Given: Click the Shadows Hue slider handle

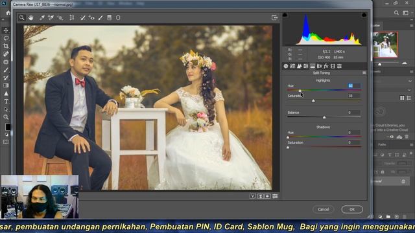Looking at the screenshot, I should [288, 137].
